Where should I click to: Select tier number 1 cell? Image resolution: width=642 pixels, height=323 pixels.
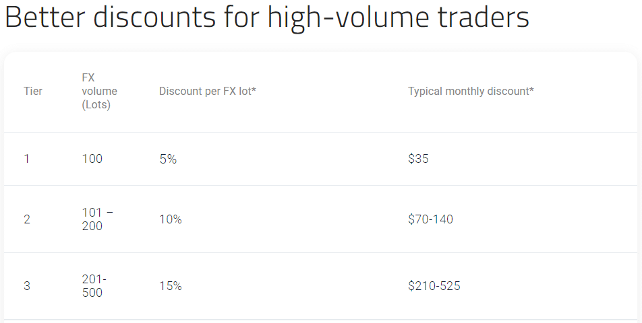point(26,158)
